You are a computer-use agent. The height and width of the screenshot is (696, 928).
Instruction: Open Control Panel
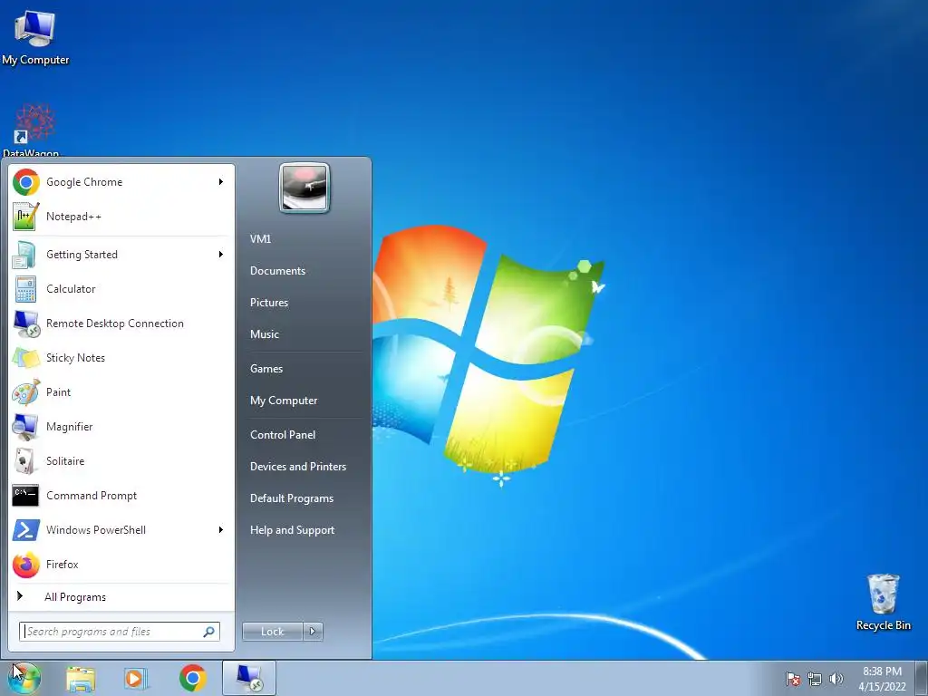(283, 435)
